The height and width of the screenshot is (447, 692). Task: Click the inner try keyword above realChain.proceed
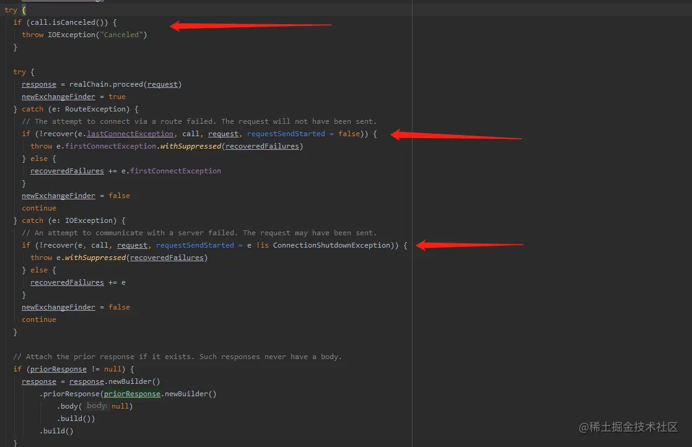(19, 72)
